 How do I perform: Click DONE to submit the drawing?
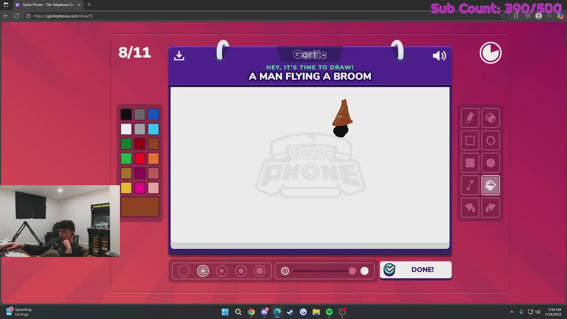tap(416, 270)
